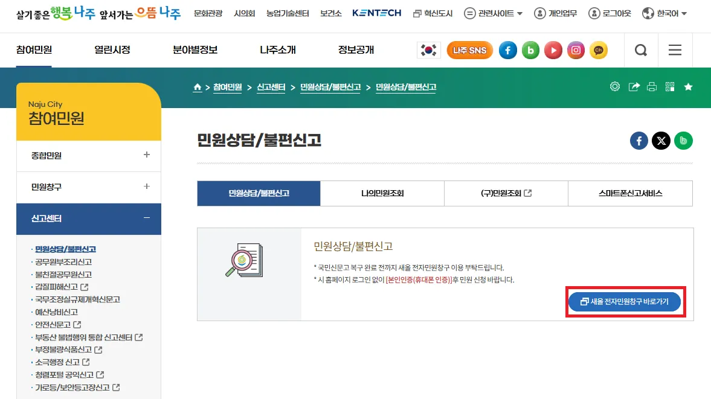Viewport: 711px width, 399px height.
Task: Click the share icon near the breadcrumb
Action: coord(633,86)
